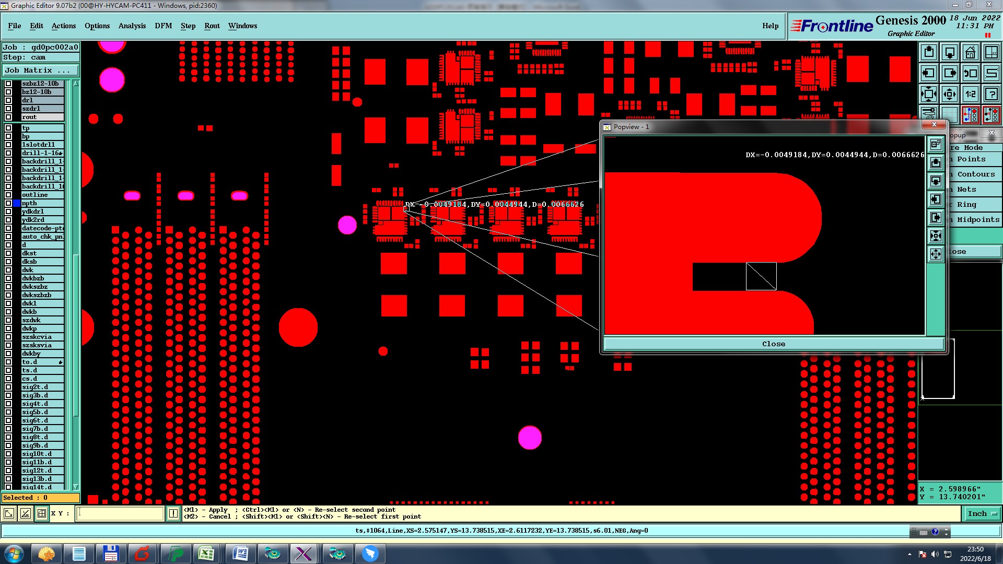Image resolution: width=1003 pixels, height=564 pixels.
Task: Select the backdrill_1 layer row above outline
Action: click(x=43, y=186)
